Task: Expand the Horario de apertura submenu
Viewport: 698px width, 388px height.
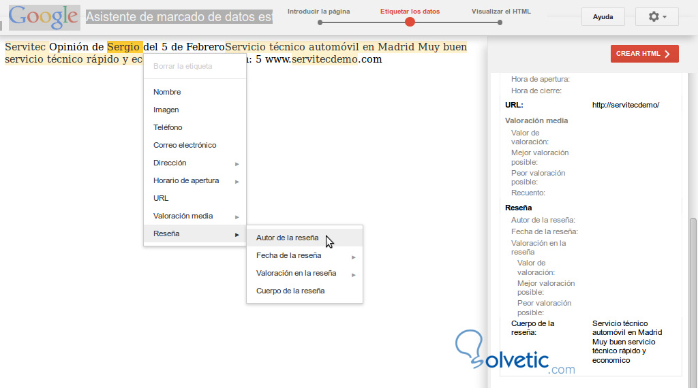Action: coord(194,181)
